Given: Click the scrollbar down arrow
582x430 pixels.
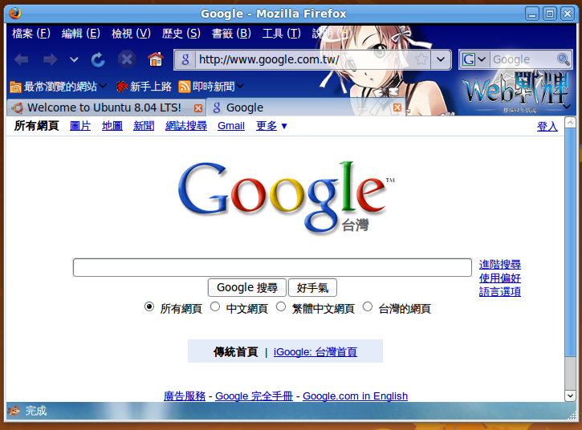Looking at the screenshot, I should pos(570,396).
